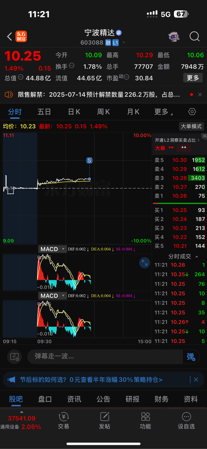Select 卖1 price 10.26 row

click(180, 196)
